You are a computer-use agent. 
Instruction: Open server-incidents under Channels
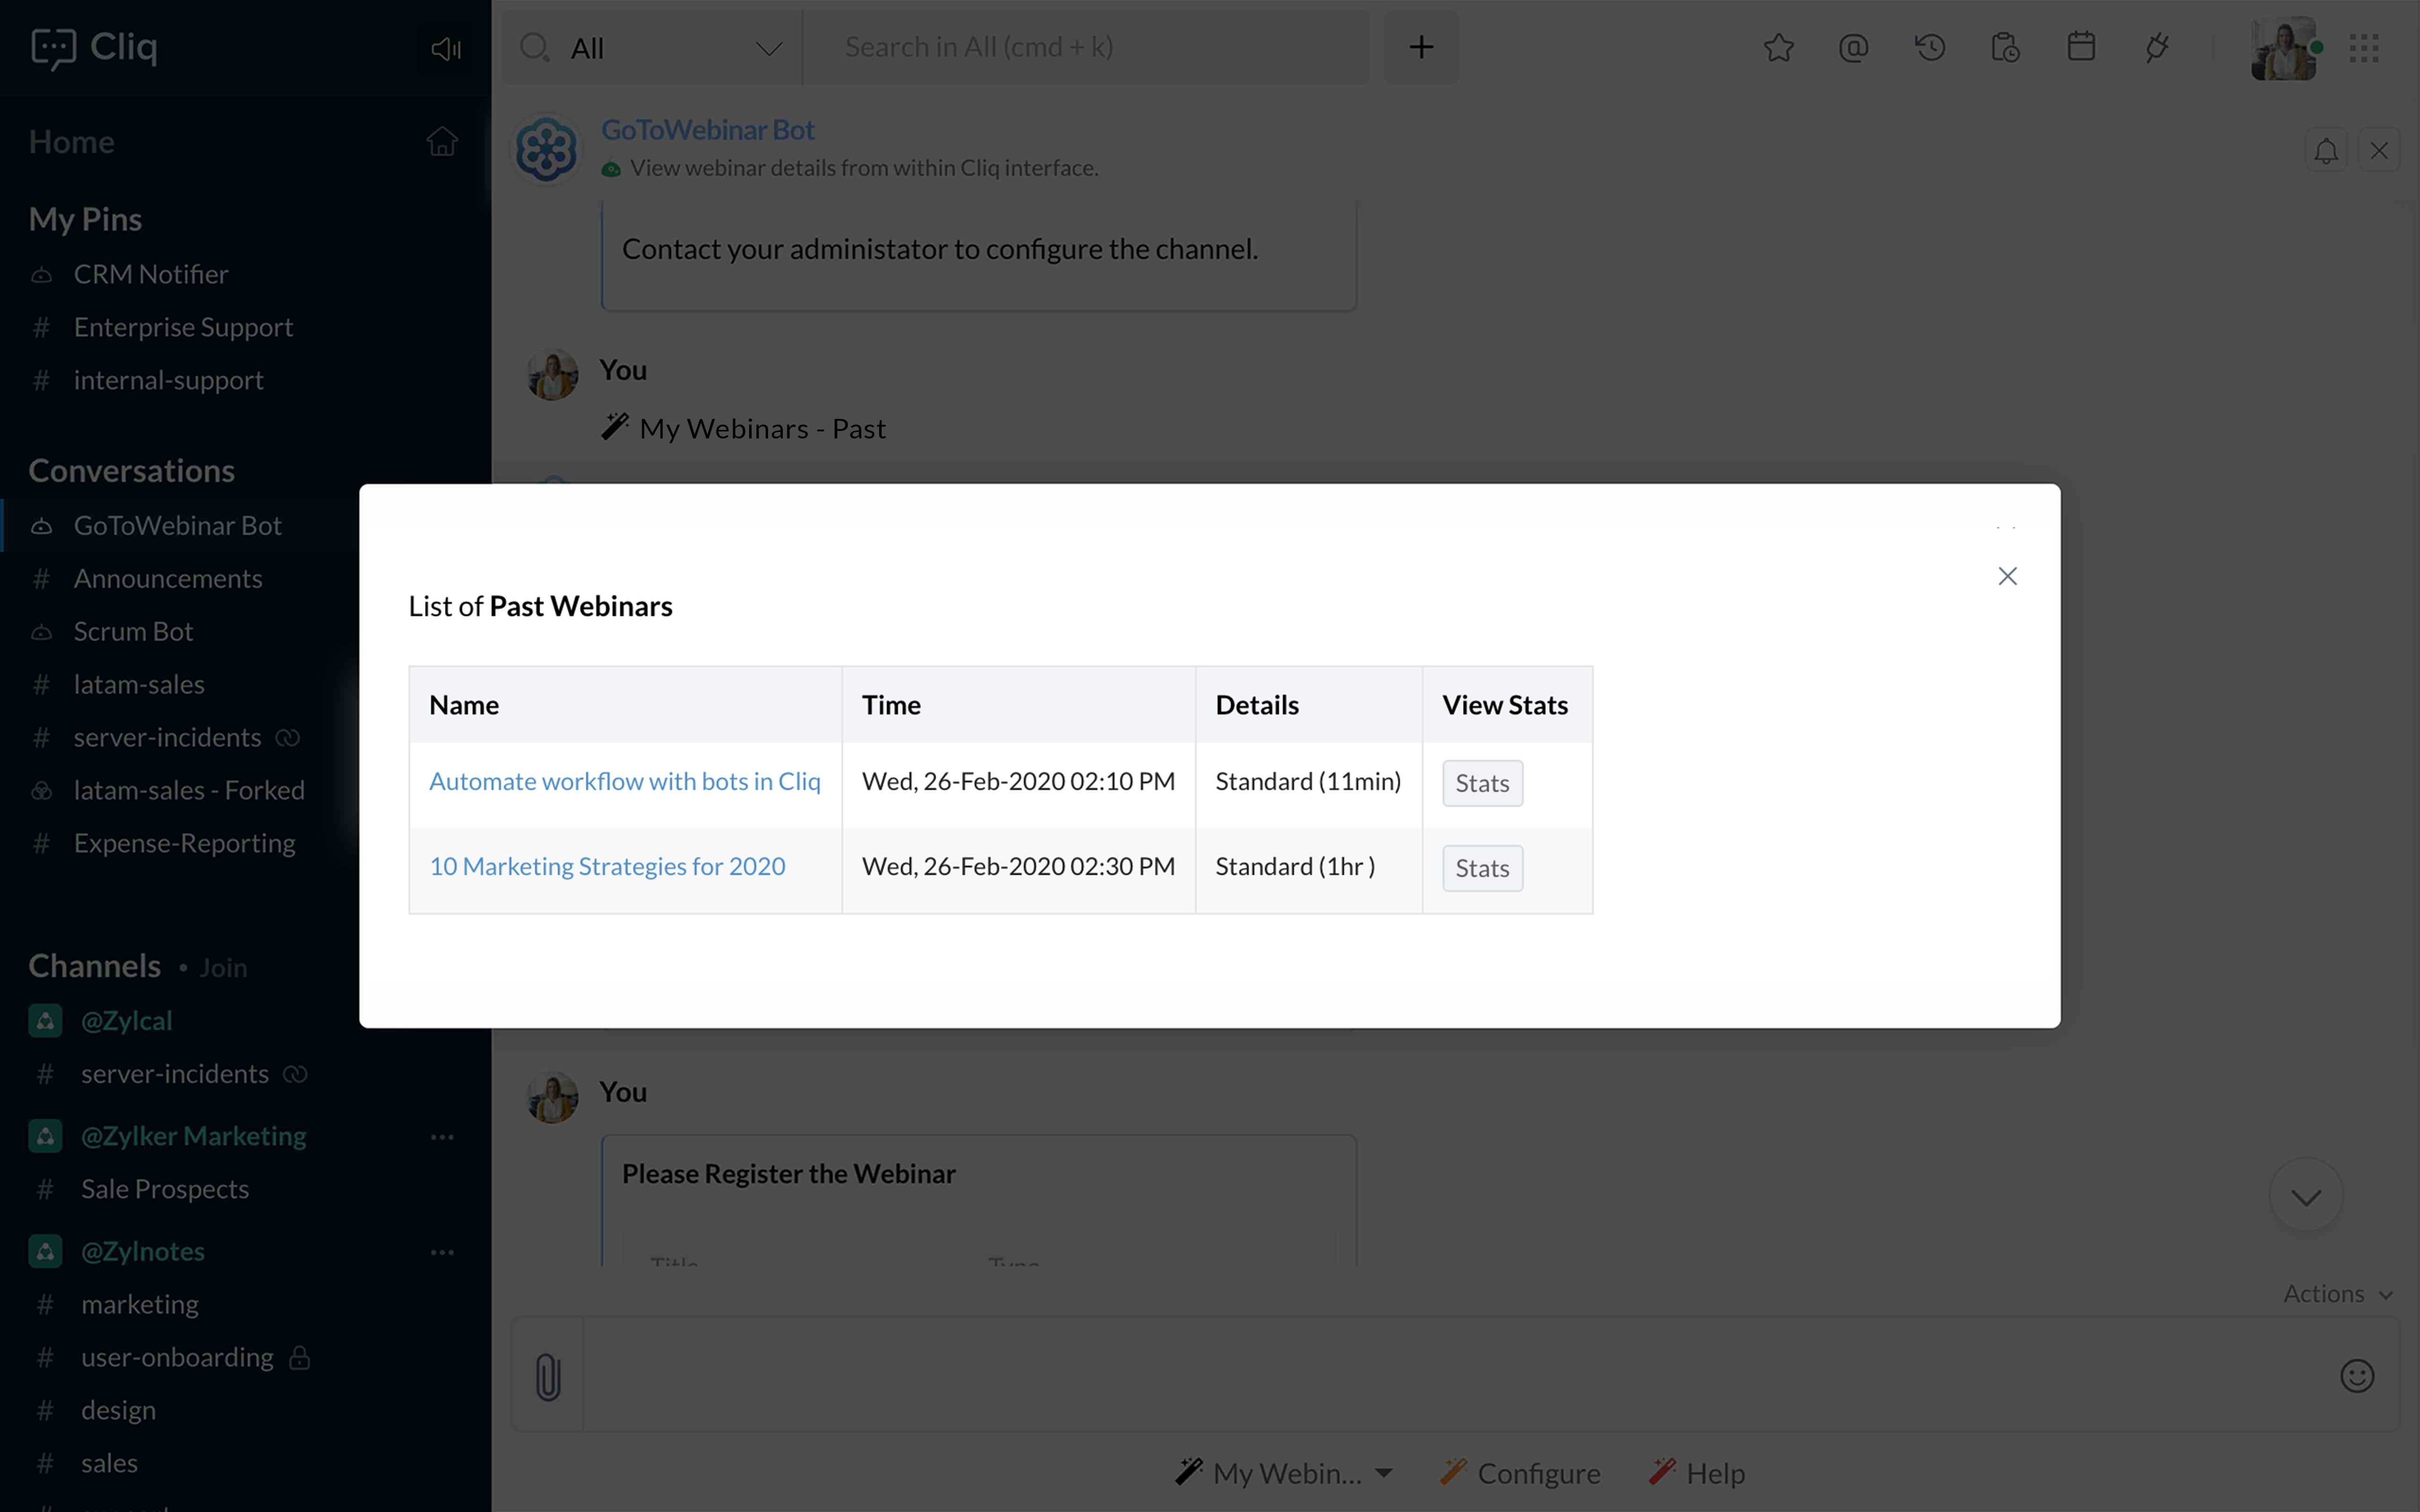pyautogui.click(x=175, y=1074)
